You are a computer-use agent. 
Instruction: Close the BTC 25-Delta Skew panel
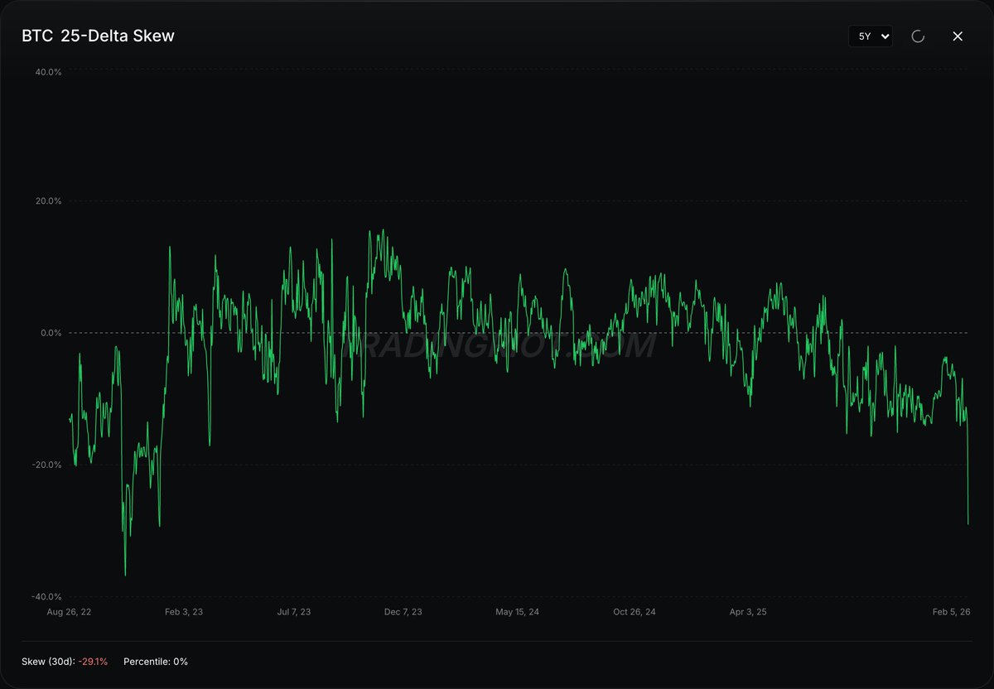pos(958,36)
